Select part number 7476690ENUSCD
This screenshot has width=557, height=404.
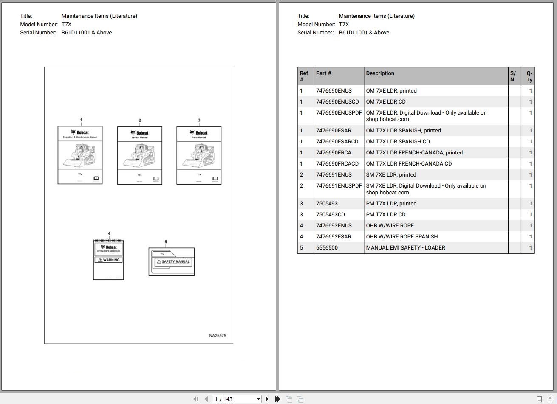pos(337,102)
